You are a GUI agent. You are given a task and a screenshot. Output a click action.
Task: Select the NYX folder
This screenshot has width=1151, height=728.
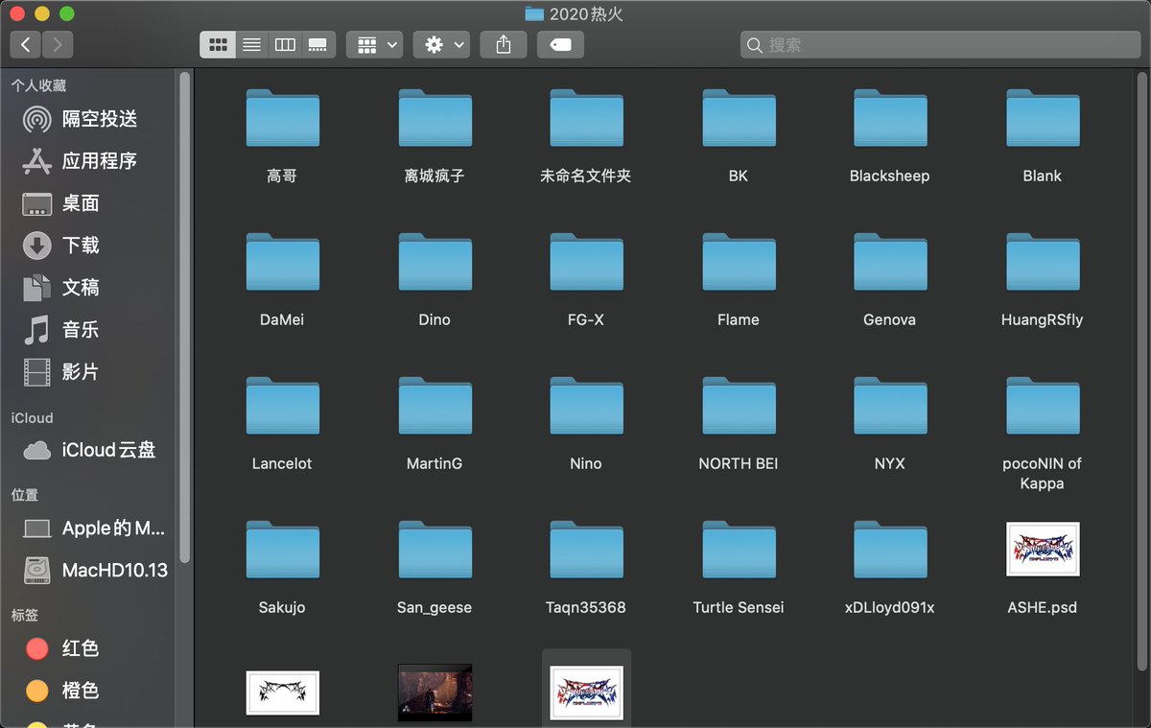[x=890, y=406]
